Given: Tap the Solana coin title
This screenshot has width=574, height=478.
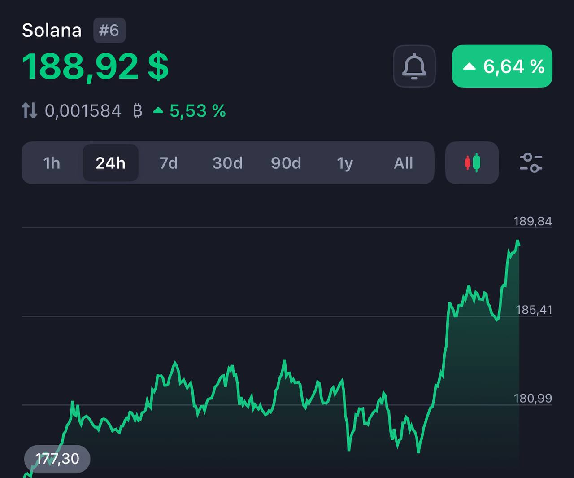Looking at the screenshot, I should pos(52,31).
